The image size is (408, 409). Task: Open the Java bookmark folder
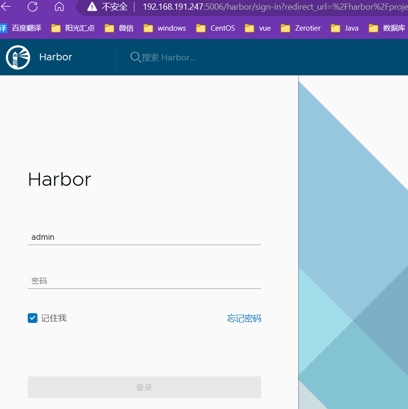344,28
